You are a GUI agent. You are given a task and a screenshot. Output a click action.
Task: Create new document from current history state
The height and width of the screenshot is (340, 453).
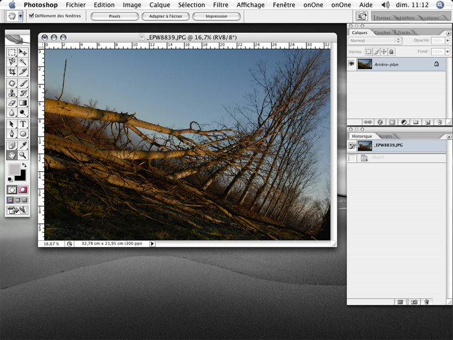tap(400, 302)
